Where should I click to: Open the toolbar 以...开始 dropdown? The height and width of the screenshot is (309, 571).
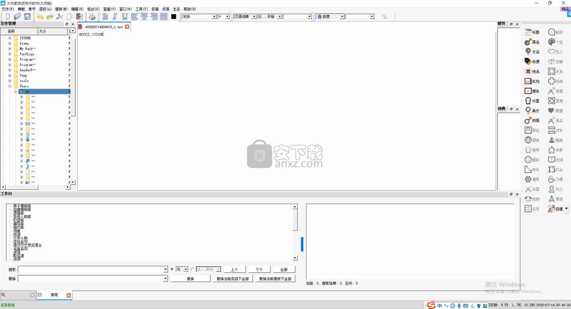280,16
